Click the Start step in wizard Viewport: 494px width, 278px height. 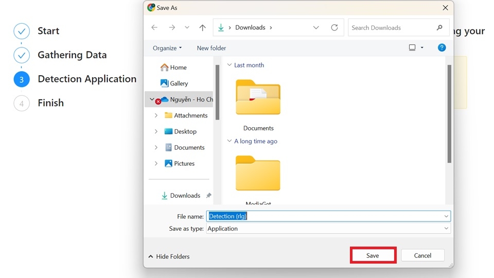(x=48, y=31)
